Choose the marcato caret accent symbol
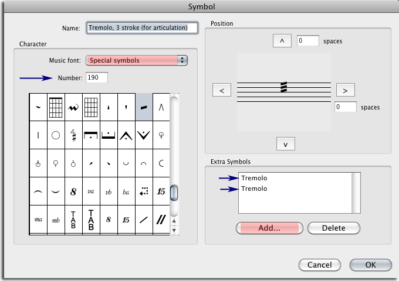This screenshot has width=399, height=281. tap(161, 107)
